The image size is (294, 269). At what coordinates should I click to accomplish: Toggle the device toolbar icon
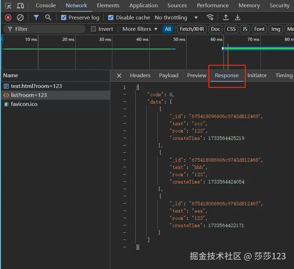(x=20, y=6)
